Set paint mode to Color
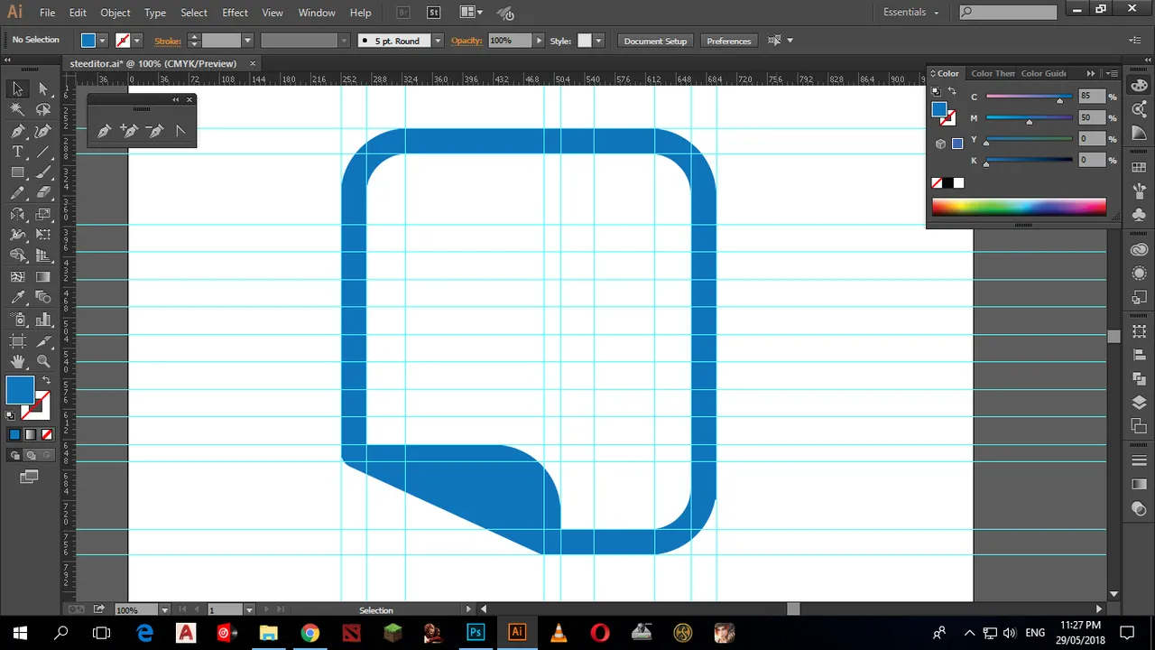 point(14,435)
